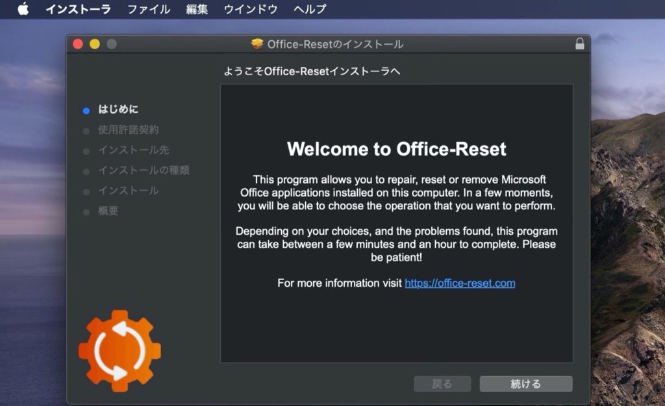Screen dimensions: 665x406
Task: Open the 編集 menu
Action: (197, 9)
